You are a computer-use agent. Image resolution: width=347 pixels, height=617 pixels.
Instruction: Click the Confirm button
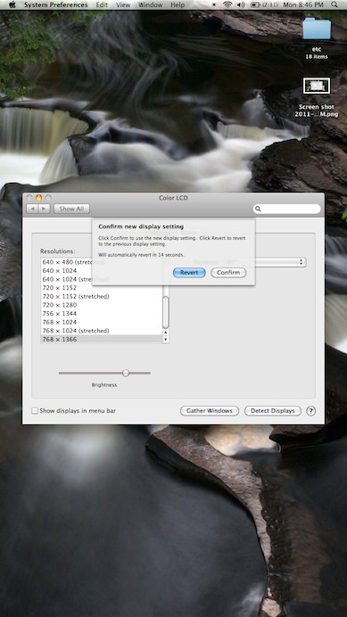coord(228,273)
